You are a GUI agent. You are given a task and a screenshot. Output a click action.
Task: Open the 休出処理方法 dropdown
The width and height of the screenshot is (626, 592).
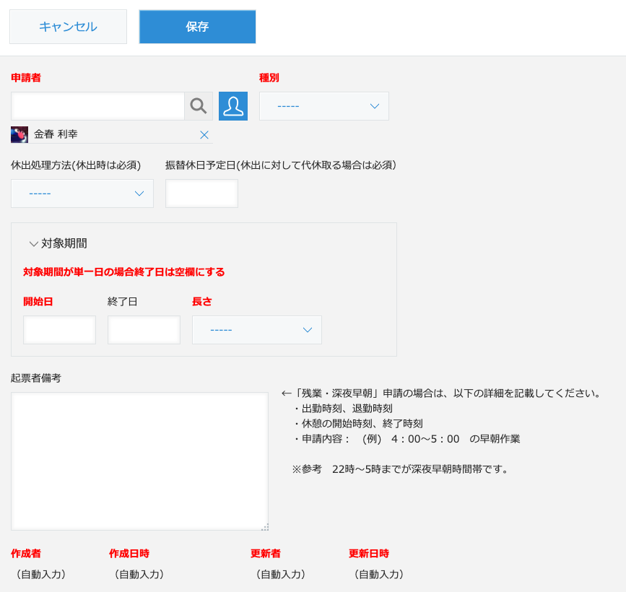point(82,193)
